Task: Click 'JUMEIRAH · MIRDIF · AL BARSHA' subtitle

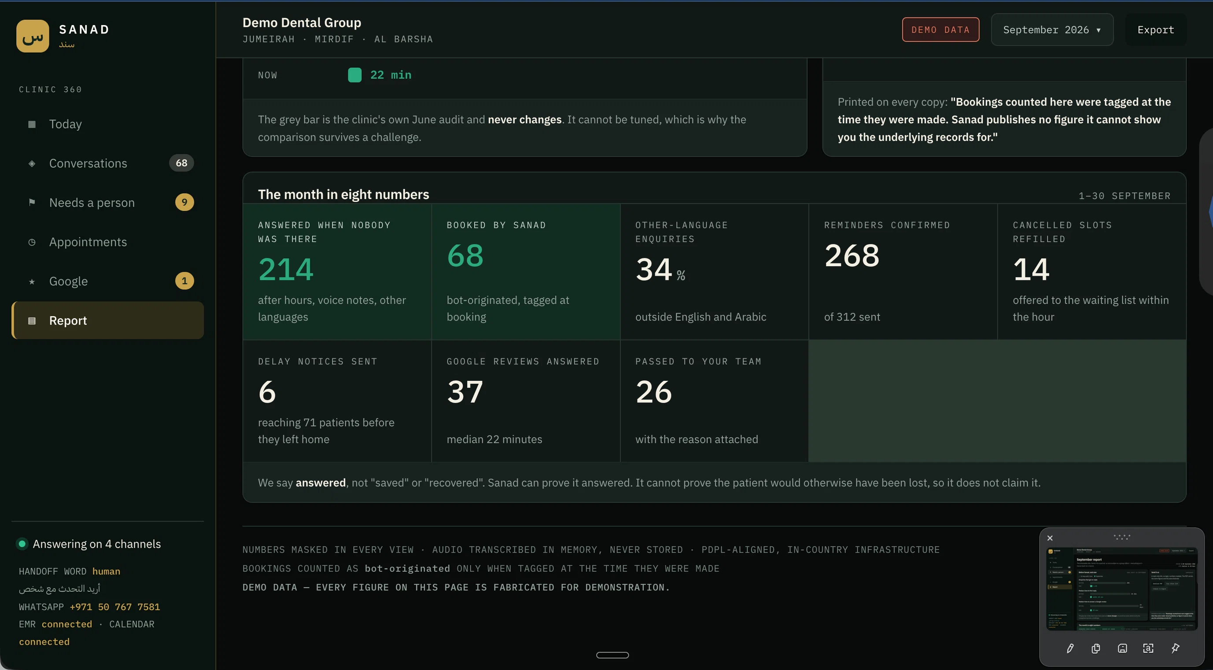Action: pyautogui.click(x=338, y=39)
